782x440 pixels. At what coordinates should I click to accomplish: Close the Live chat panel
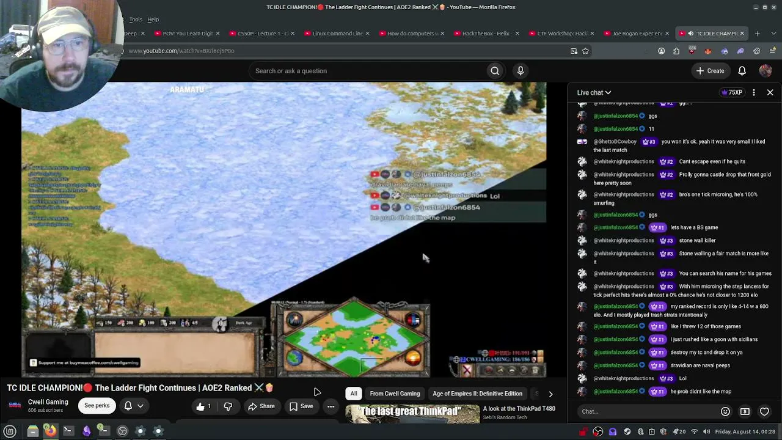pos(770,92)
